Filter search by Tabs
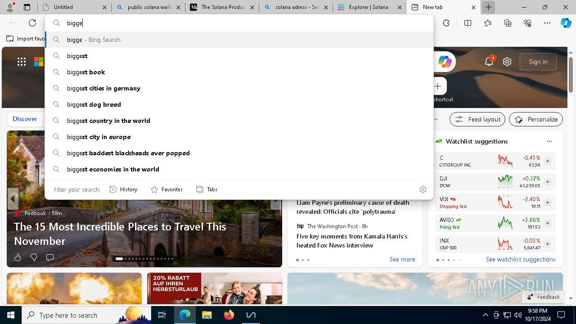Viewport: 576px width, 324px height. 207,189
